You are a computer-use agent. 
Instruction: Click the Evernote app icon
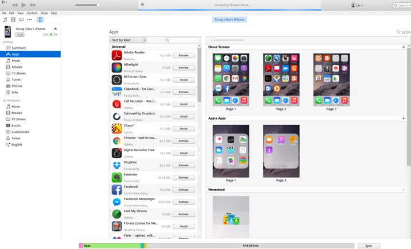click(x=117, y=178)
